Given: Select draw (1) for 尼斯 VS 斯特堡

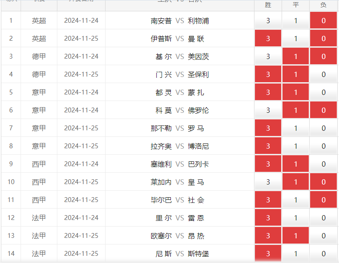Looking at the screenshot, I should click(x=296, y=253).
